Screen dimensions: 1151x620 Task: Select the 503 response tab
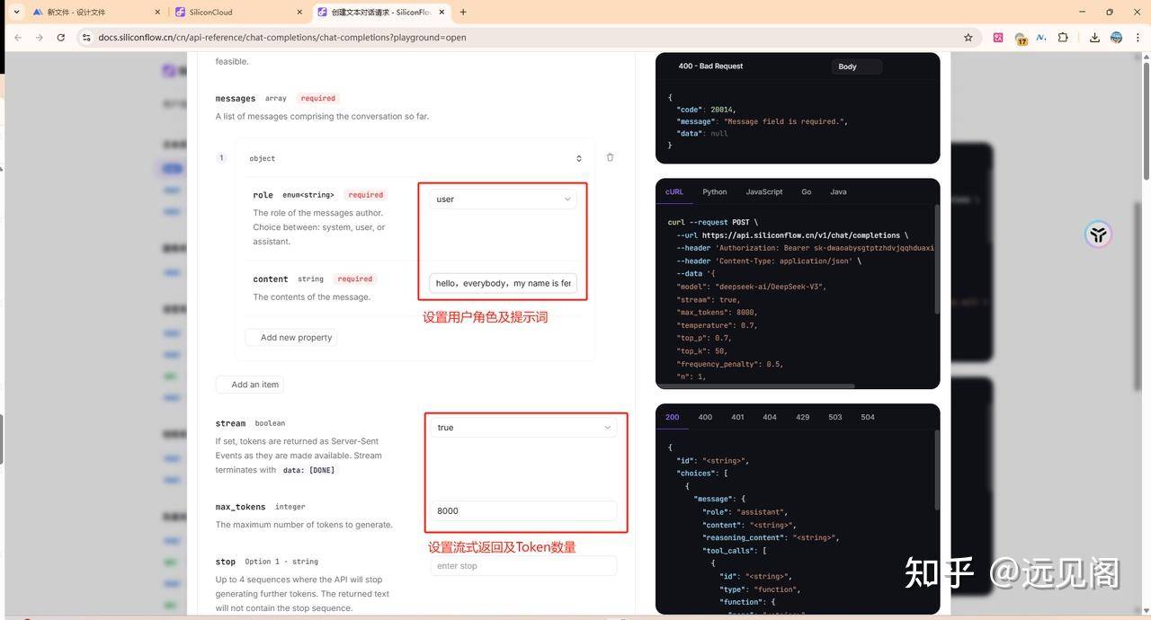(x=835, y=417)
